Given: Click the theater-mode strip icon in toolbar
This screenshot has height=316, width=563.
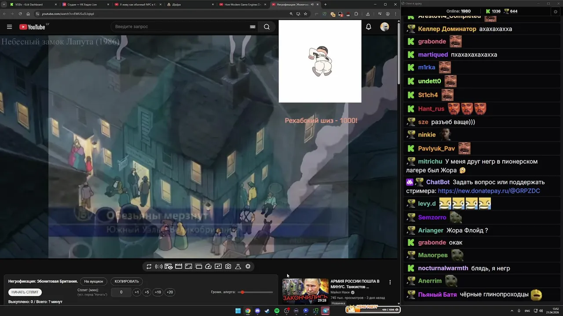Looking at the screenshot, I should pos(198,266).
